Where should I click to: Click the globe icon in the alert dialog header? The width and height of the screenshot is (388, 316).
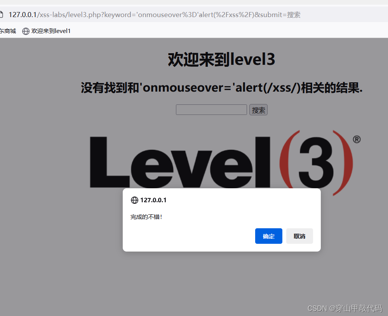point(134,200)
